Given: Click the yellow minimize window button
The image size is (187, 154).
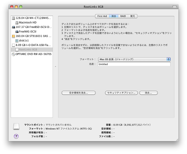Looking at the screenshot, I should pyautogui.click(x=16, y=7).
